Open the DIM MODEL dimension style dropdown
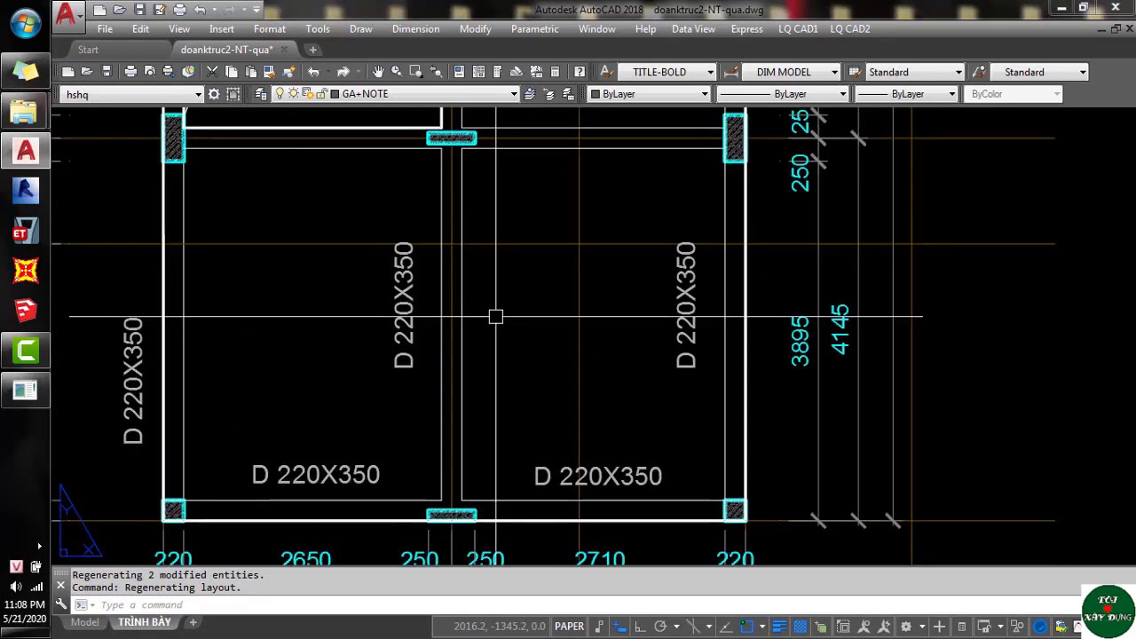 click(834, 72)
